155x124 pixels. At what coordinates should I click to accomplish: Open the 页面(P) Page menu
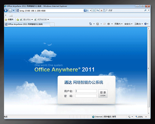tap(118, 24)
